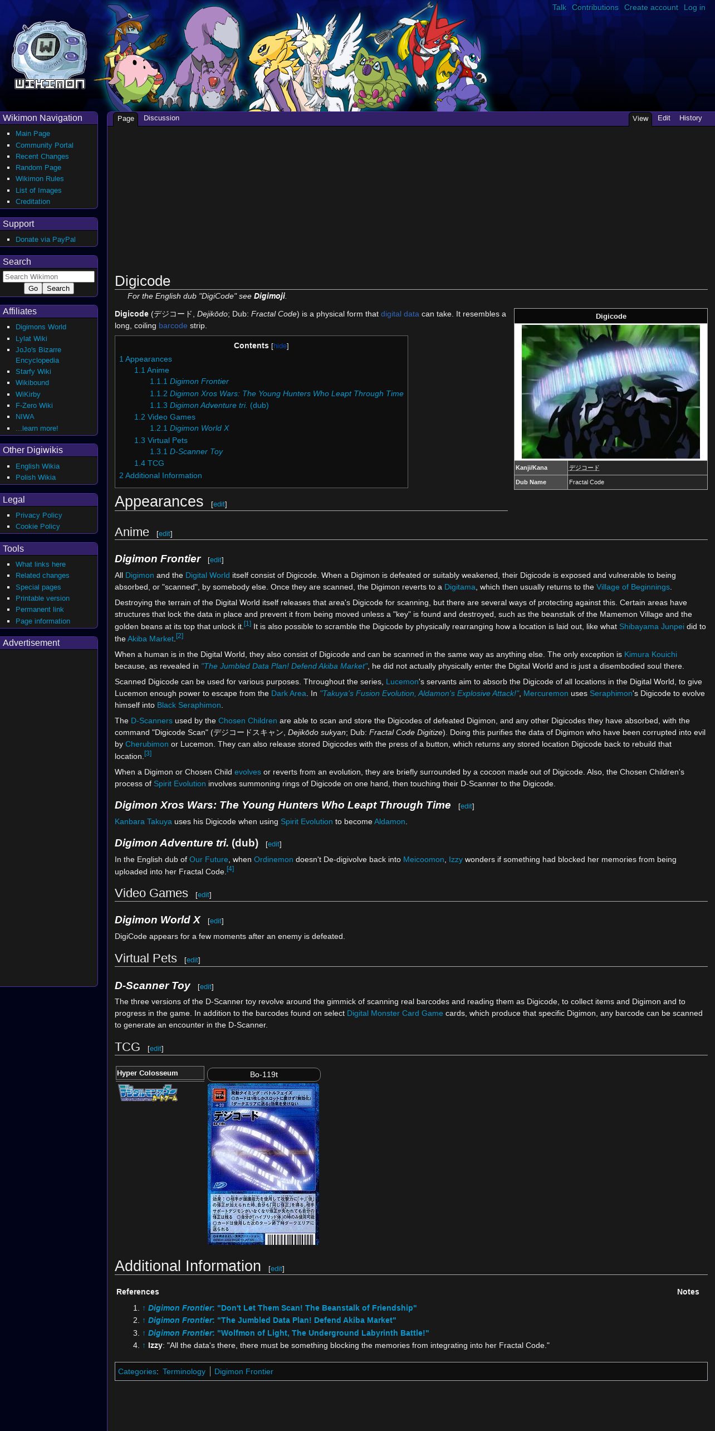
Task: Select the View tab
Action: [x=640, y=119]
